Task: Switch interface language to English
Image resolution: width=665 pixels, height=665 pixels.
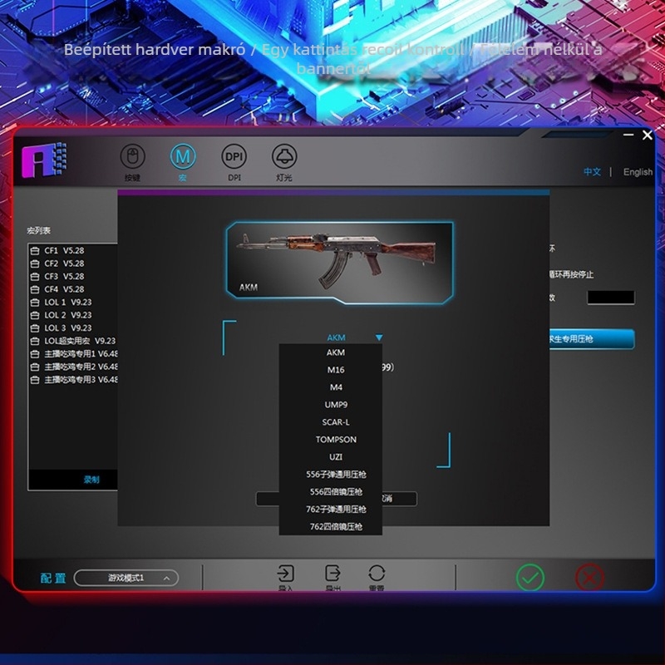Action: (638, 172)
